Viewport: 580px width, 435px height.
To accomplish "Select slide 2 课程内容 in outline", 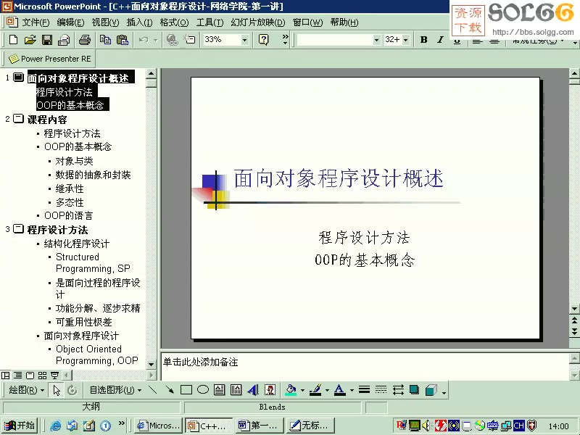I will 47,120.
